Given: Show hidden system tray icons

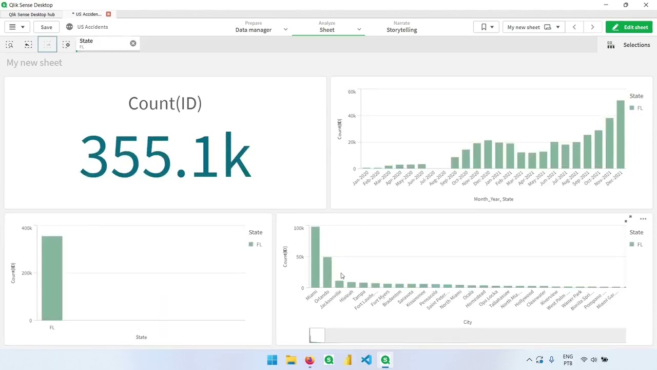Looking at the screenshot, I should 529,360.
